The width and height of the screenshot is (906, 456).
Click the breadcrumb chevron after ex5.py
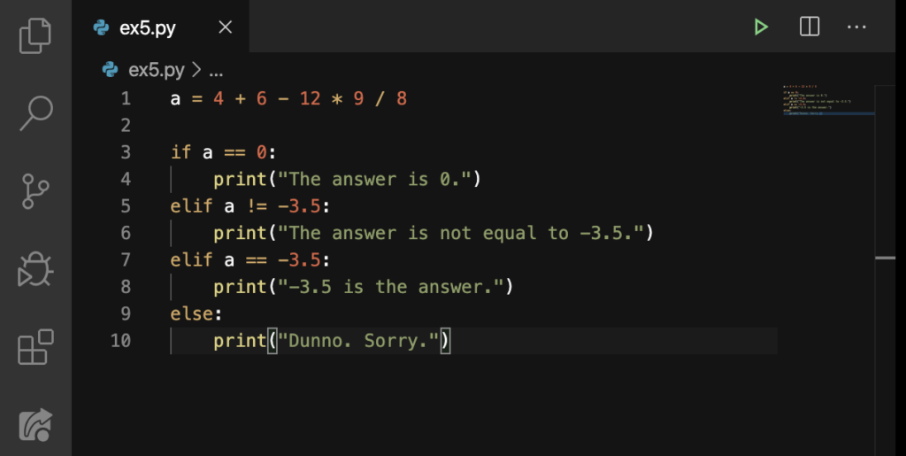[x=196, y=70]
